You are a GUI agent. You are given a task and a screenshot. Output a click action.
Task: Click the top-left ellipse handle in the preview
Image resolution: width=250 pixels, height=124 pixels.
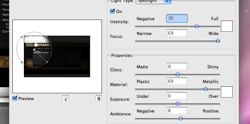point(22,37)
